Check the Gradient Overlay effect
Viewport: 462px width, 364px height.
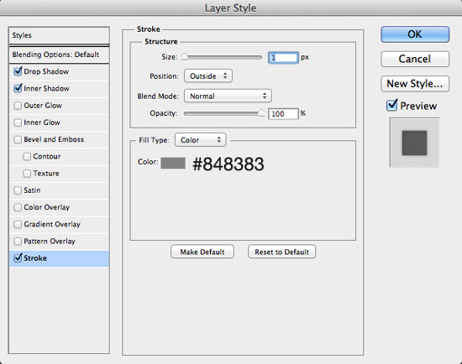point(18,224)
